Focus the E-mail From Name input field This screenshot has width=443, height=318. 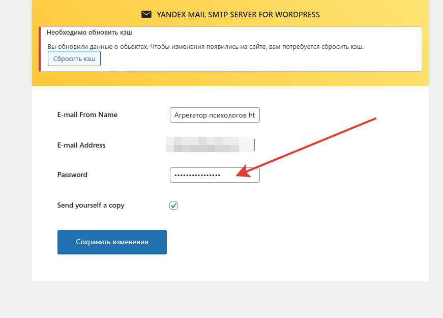point(214,115)
